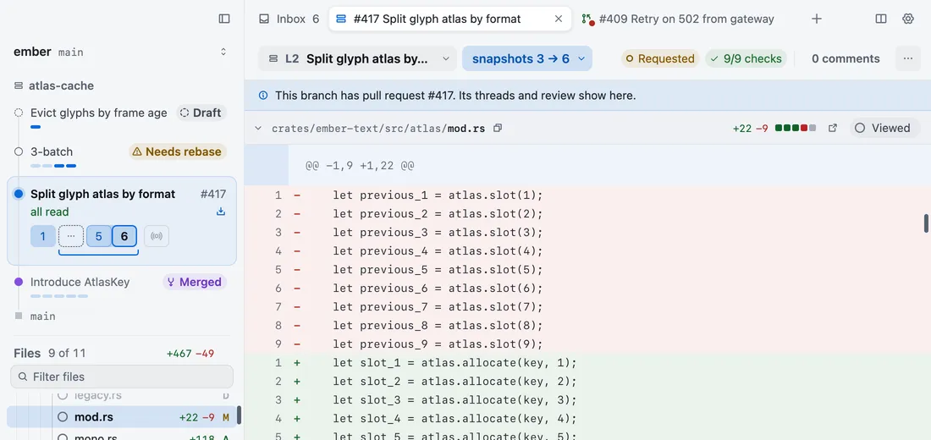Select the Evict glyphs by frame age branch
The height and width of the screenshot is (440, 931).
tap(98, 113)
